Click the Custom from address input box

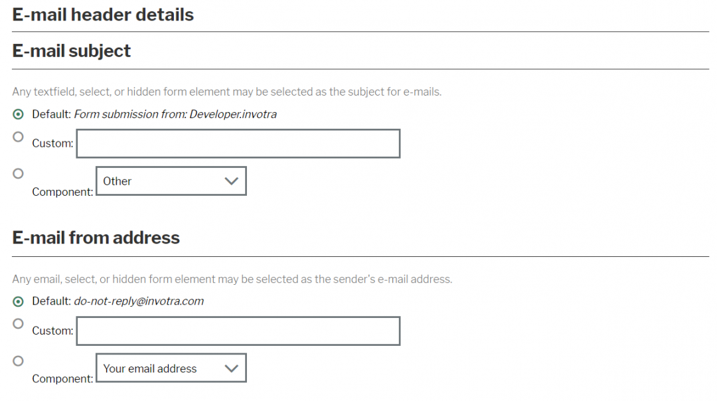238,331
